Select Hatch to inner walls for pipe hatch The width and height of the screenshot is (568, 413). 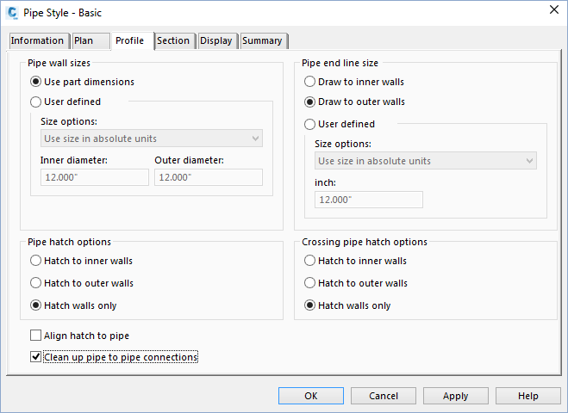coord(36,261)
